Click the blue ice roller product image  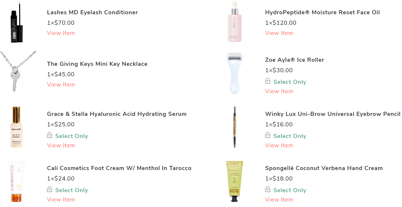tap(234, 73)
